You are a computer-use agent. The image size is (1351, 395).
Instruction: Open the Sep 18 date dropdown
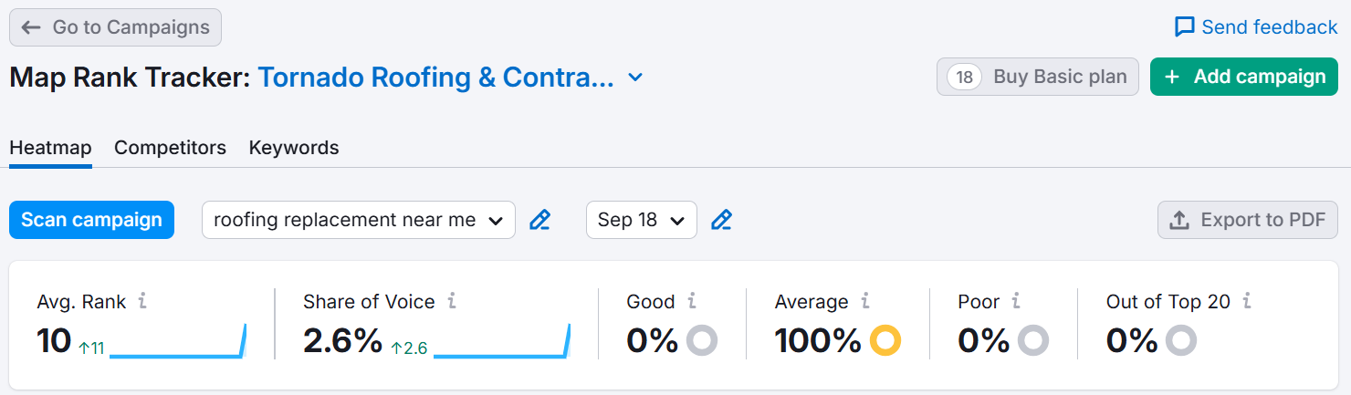641,220
